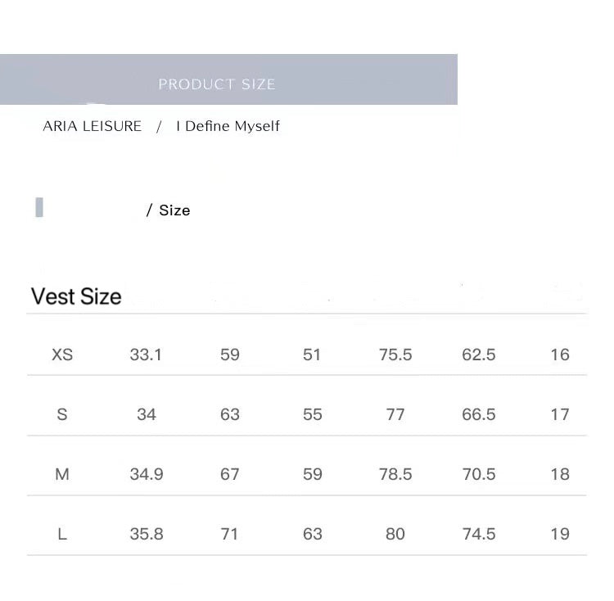614x601 pixels.
Task: Choose the S size row label
Action: click(x=62, y=414)
